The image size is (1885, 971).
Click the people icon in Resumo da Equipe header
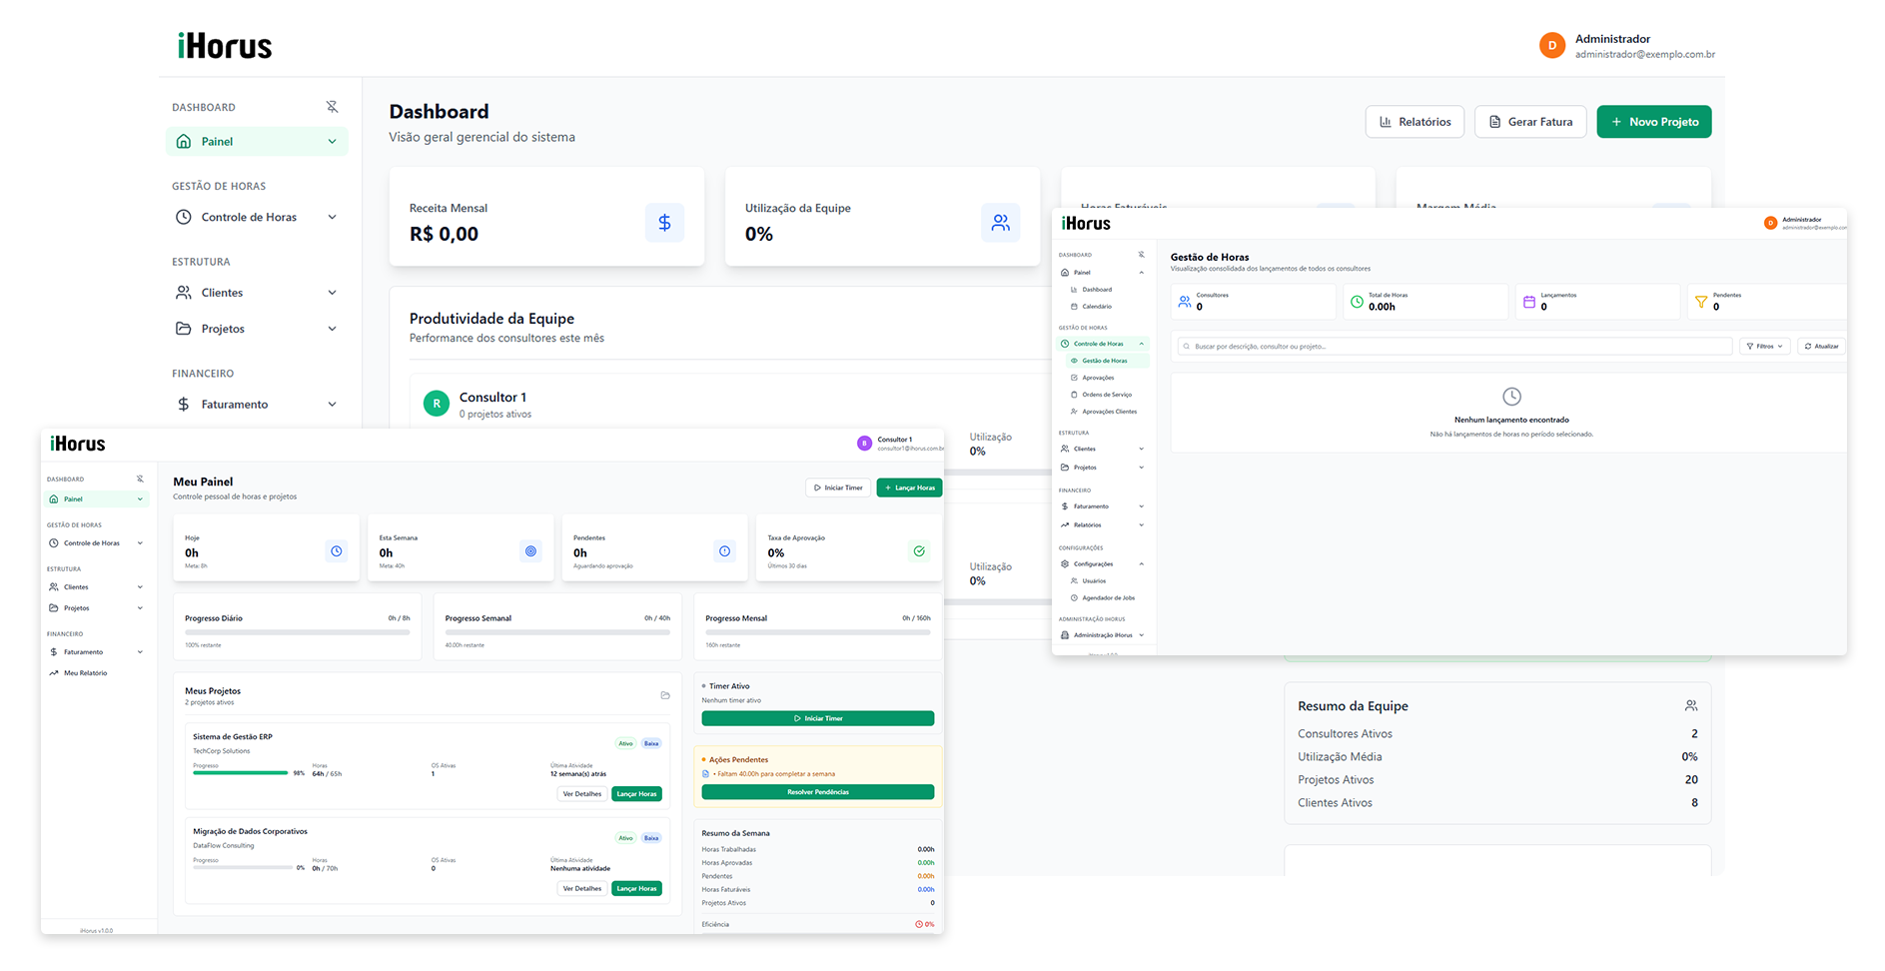click(x=1691, y=705)
